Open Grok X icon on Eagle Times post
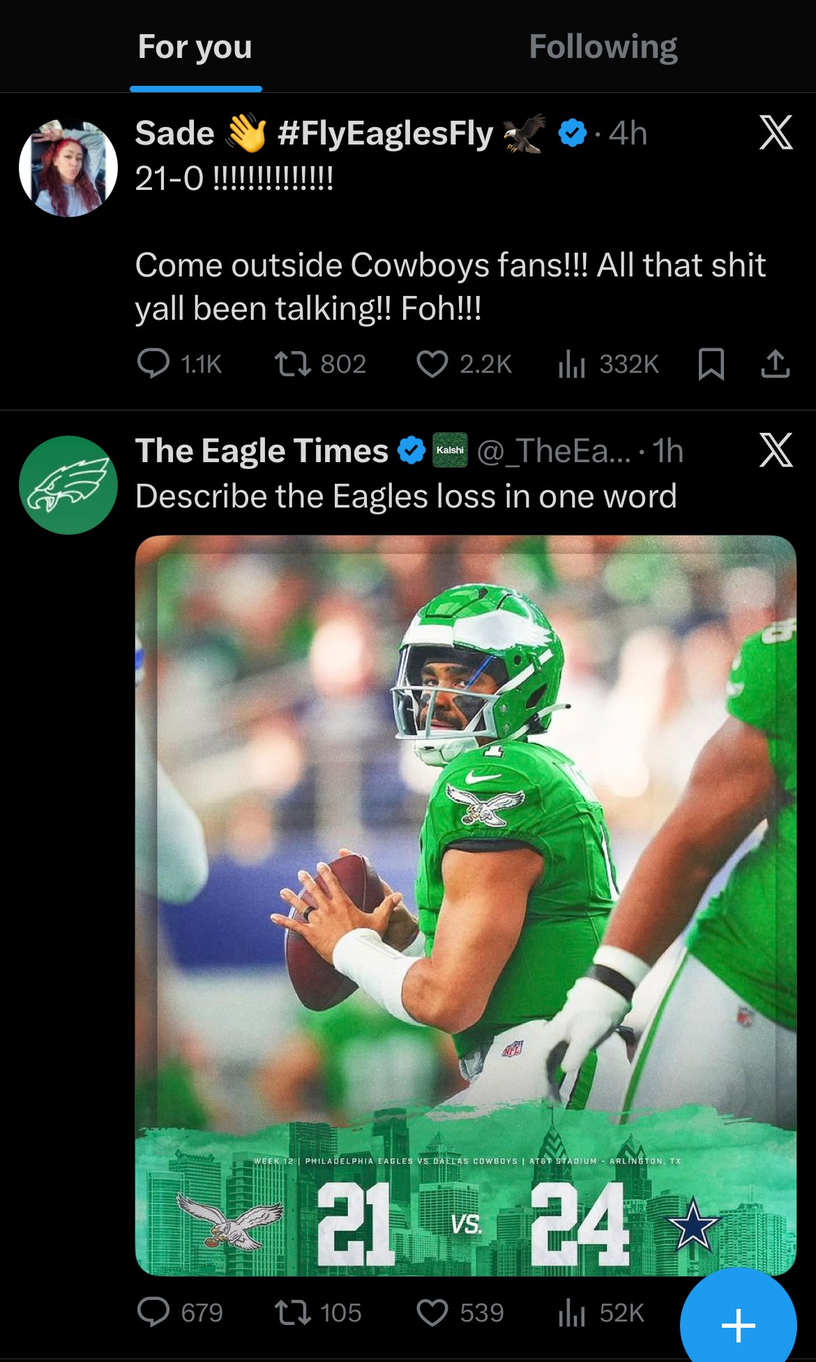This screenshot has height=1362, width=816. (776, 450)
